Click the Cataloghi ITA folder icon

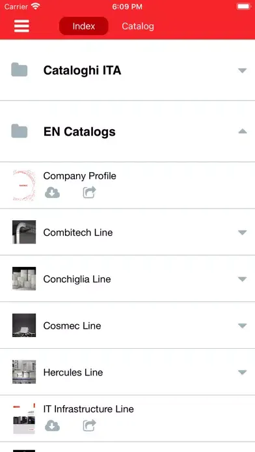pyautogui.click(x=20, y=69)
